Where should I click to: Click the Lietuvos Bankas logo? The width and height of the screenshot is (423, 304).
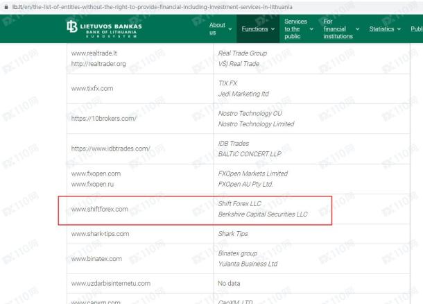coord(104,28)
